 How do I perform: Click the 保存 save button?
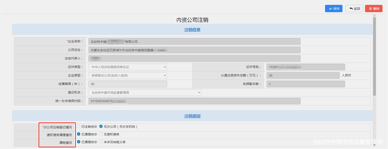click(334, 9)
